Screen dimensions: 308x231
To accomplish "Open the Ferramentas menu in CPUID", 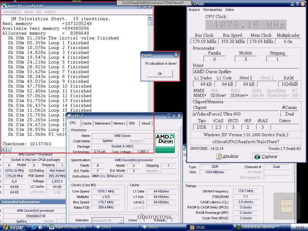I will click(213, 10).
